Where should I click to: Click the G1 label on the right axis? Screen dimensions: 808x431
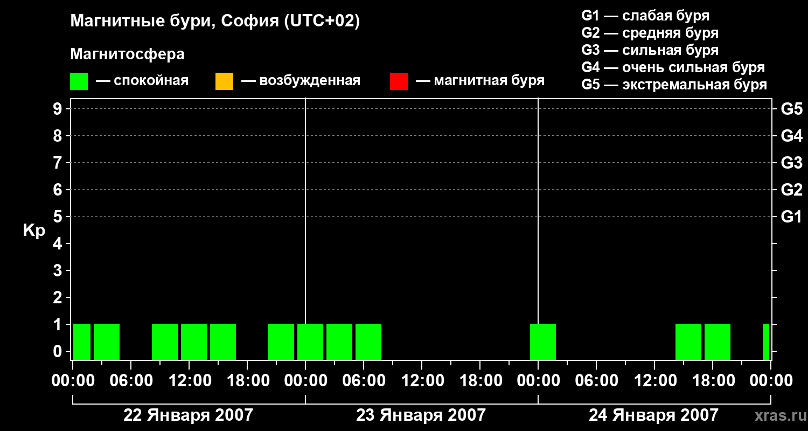791,217
